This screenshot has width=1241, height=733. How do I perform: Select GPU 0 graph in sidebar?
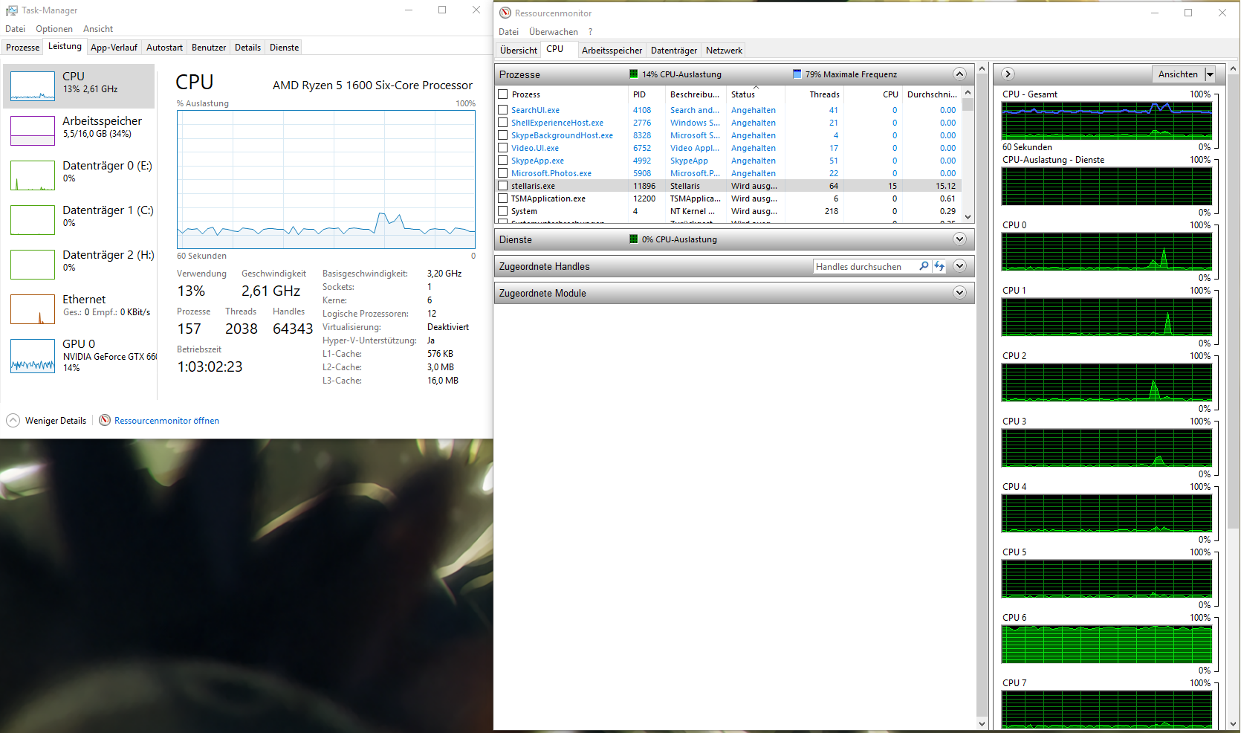[33, 355]
